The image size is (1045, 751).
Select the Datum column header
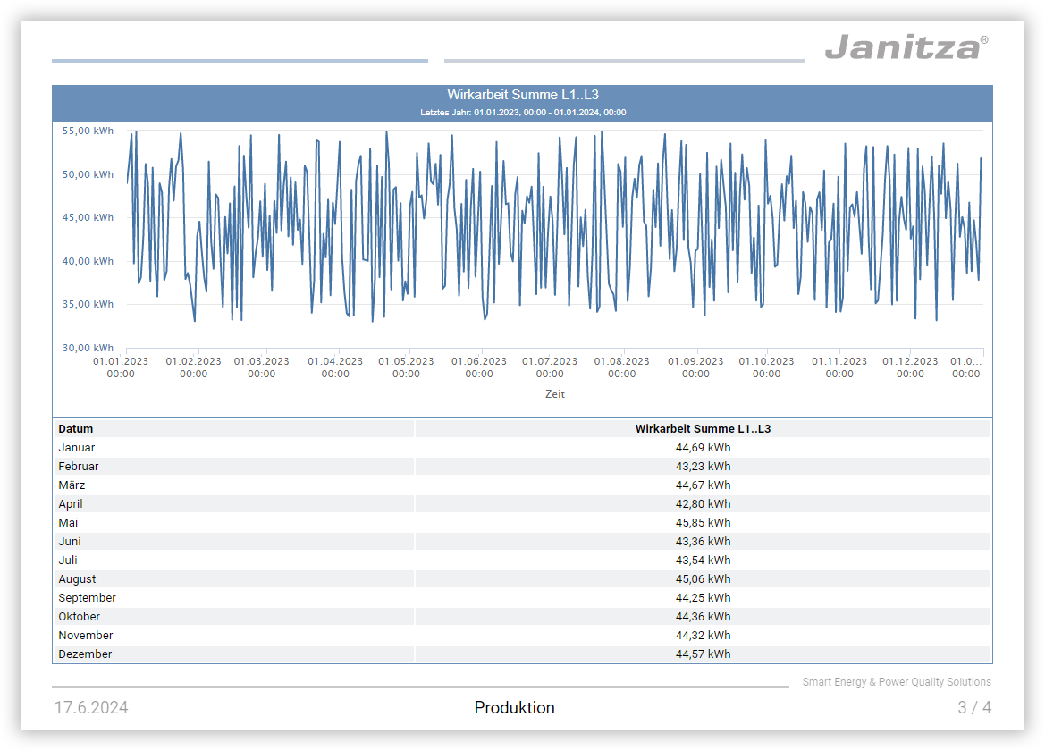pyautogui.click(x=76, y=429)
